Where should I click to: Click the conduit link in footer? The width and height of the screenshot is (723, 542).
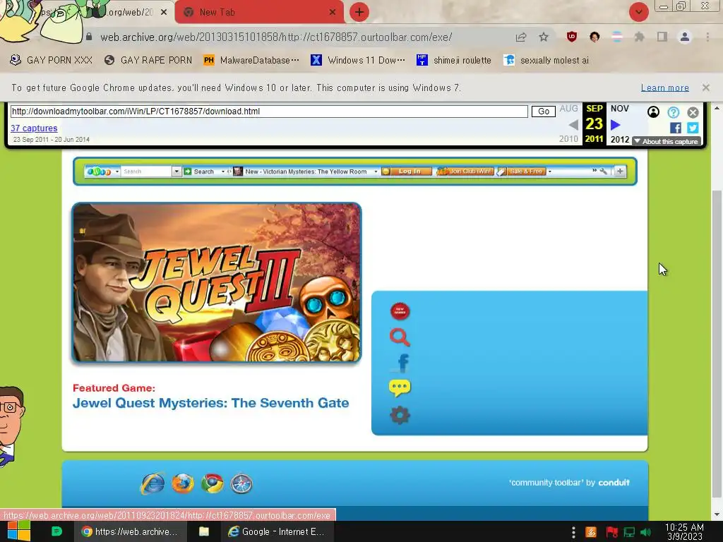click(614, 483)
